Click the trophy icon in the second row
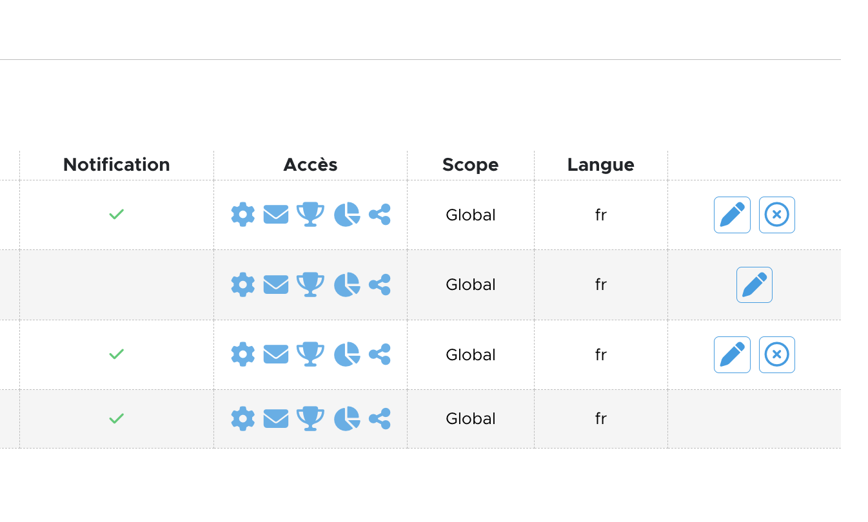The width and height of the screenshot is (868, 522). [x=310, y=285]
